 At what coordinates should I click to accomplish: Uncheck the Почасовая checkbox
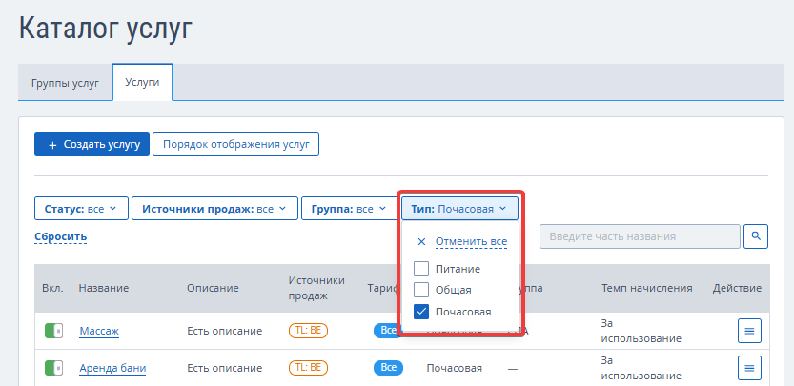(x=421, y=312)
